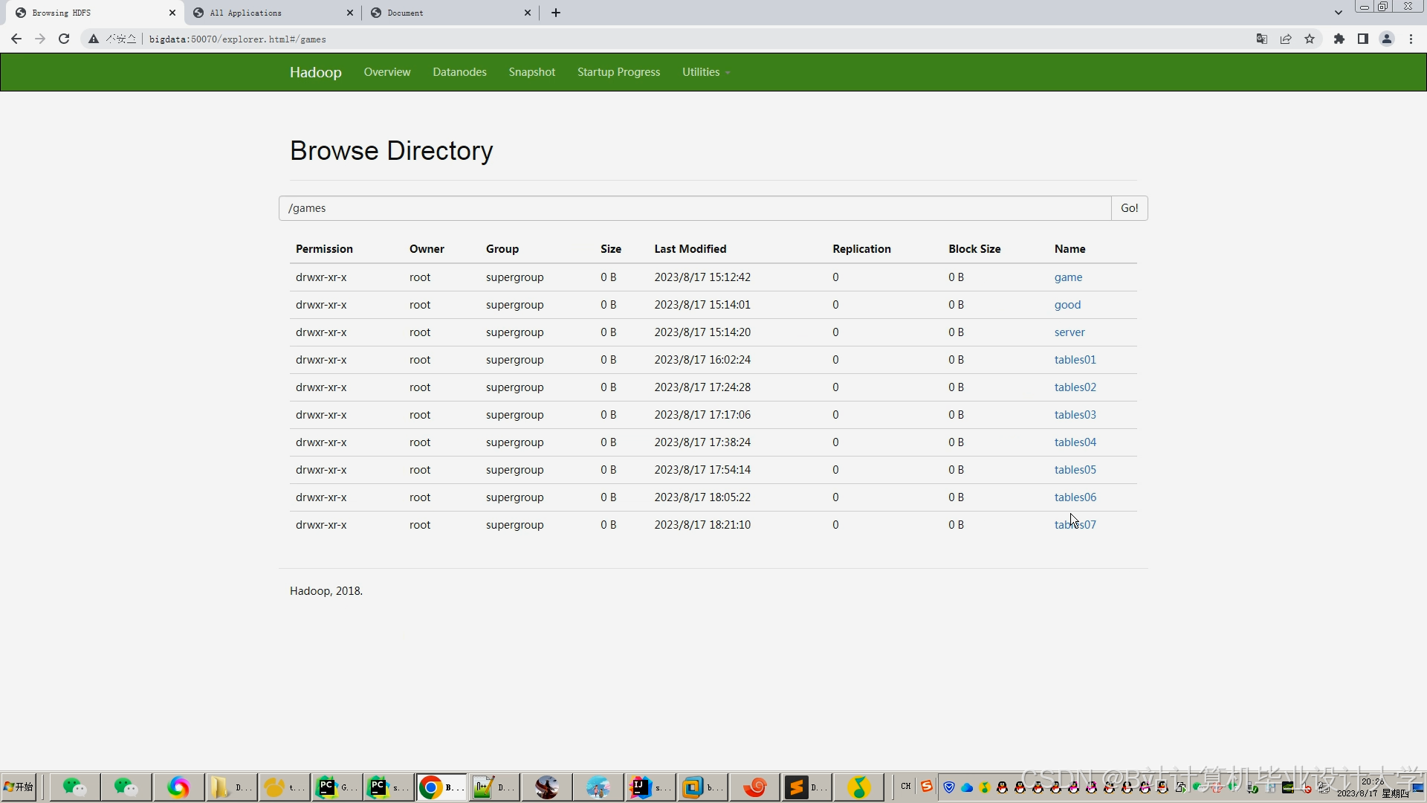This screenshot has height=803, width=1427.
Task: Reload the page with the refresh icon
Action: click(64, 39)
